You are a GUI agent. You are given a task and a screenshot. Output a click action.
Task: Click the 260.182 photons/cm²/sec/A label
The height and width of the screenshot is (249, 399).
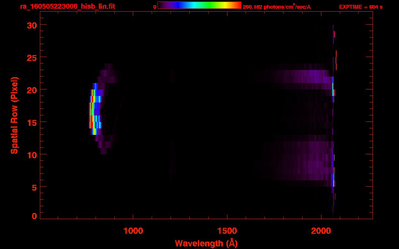coord(277,7)
